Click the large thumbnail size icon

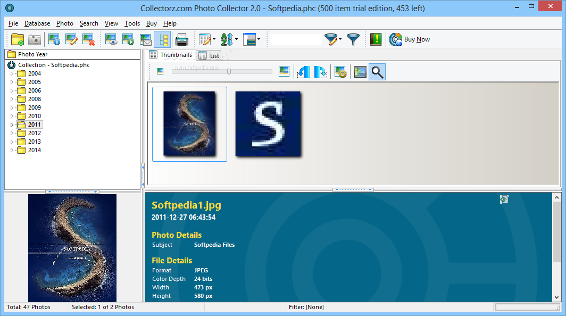[x=284, y=71]
